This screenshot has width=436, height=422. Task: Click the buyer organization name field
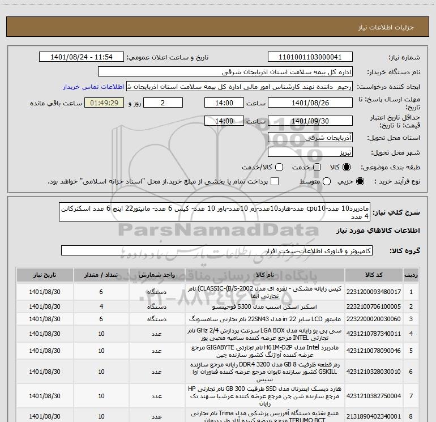click(225, 72)
